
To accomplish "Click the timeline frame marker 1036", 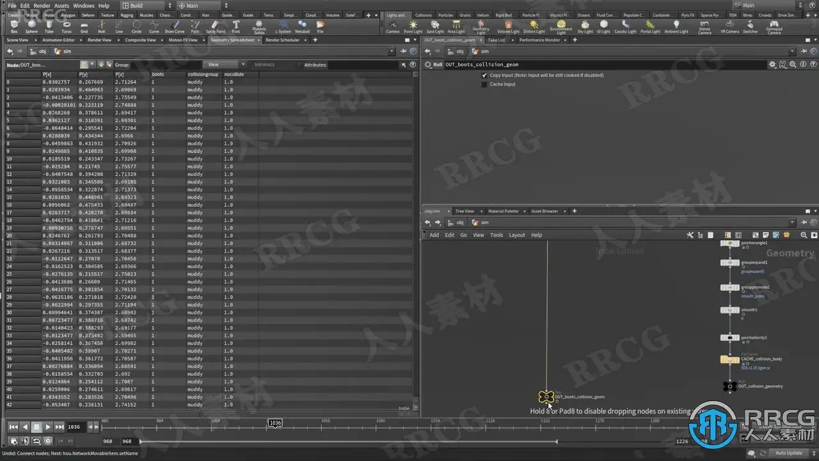I will click(274, 423).
